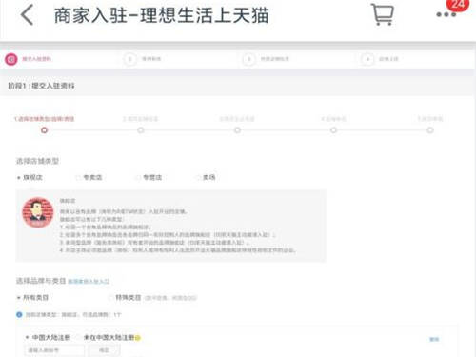Click the confirm button beside trademark input
This screenshot has width=476, height=357.
point(104,350)
